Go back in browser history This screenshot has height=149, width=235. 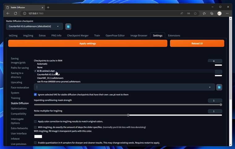8,14
